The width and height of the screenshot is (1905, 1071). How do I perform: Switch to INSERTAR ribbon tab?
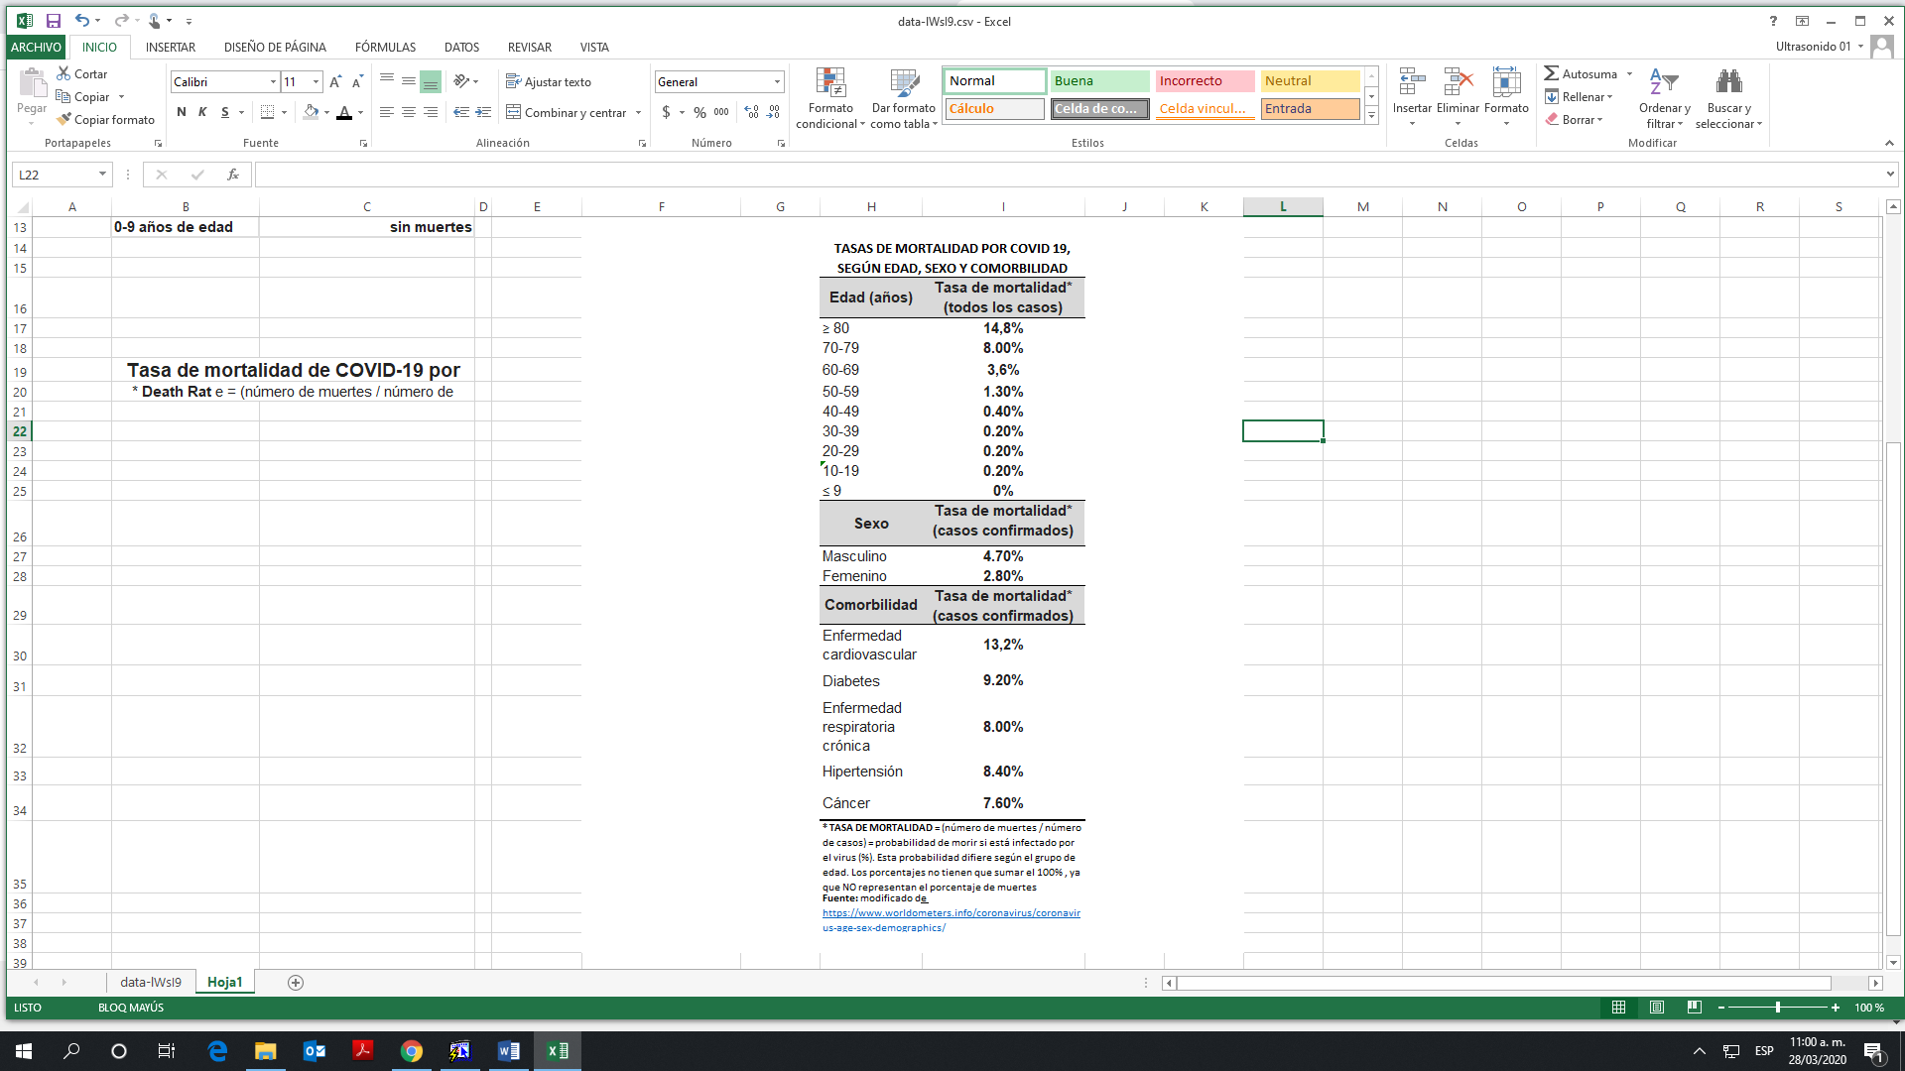point(171,47)
